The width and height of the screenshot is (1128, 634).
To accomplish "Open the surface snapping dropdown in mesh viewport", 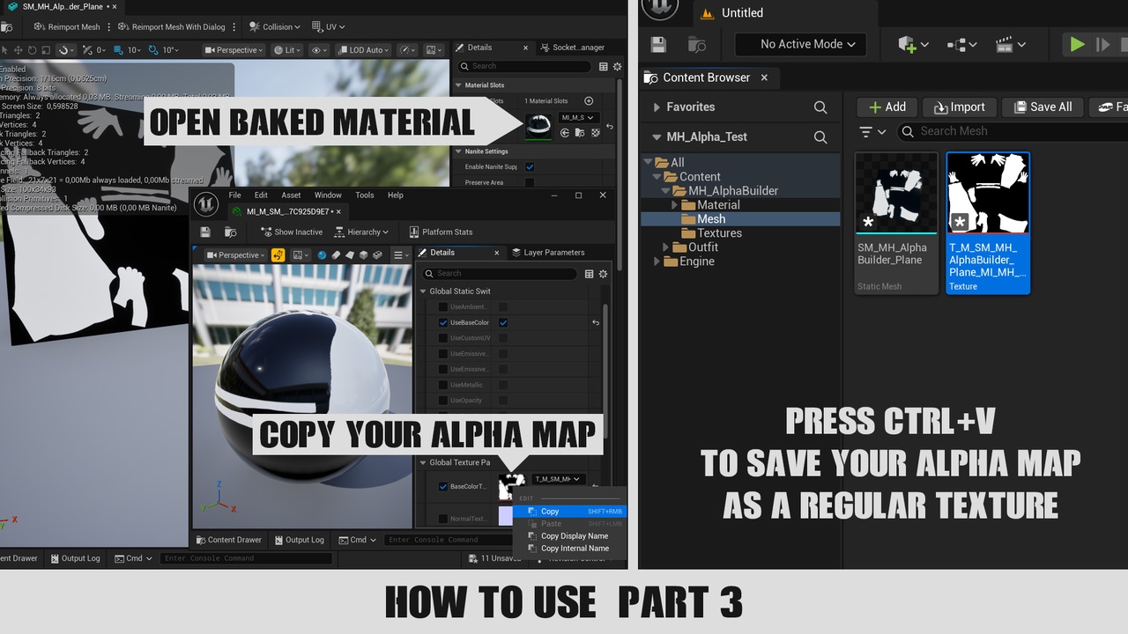I will pos(67,50).
